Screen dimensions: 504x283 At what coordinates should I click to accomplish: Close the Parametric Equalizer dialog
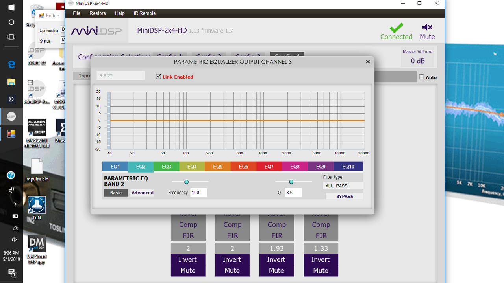[x=368, y=62]
